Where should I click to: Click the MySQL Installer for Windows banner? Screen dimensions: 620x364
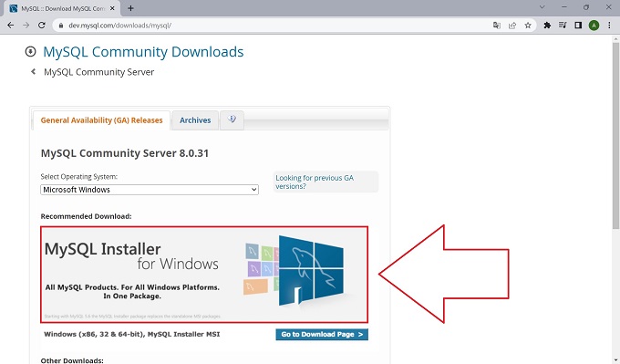(x=204, y=275)
